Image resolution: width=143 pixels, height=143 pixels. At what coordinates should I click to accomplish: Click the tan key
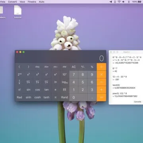pyautogui.click(x=46, y=90)
